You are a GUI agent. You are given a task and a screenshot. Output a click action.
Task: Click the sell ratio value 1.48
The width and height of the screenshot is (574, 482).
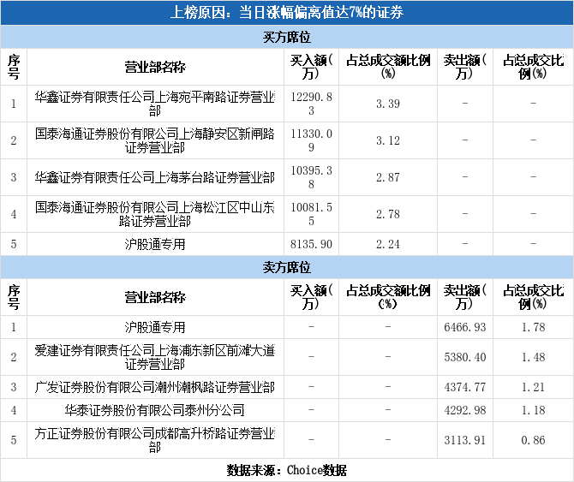(534, 357)
